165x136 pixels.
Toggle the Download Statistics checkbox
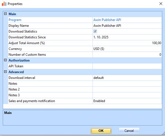pos(95,31)
